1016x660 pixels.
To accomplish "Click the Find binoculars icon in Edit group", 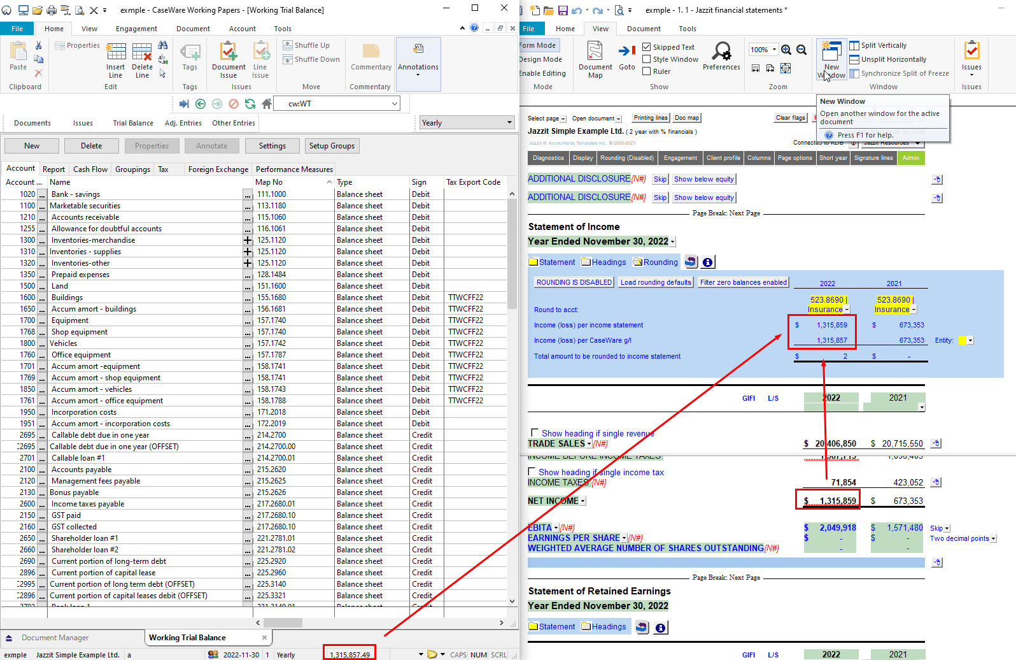I will [x=163, y=45].
